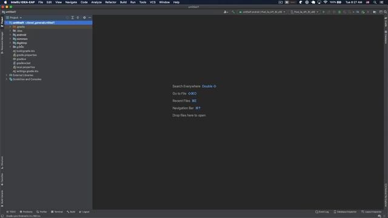388x218 pixels.
Task: Open the VCS menu
Action: tap(153, 2)
